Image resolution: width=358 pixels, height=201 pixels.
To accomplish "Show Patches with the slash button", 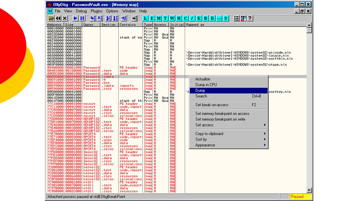I will (192, 18).
